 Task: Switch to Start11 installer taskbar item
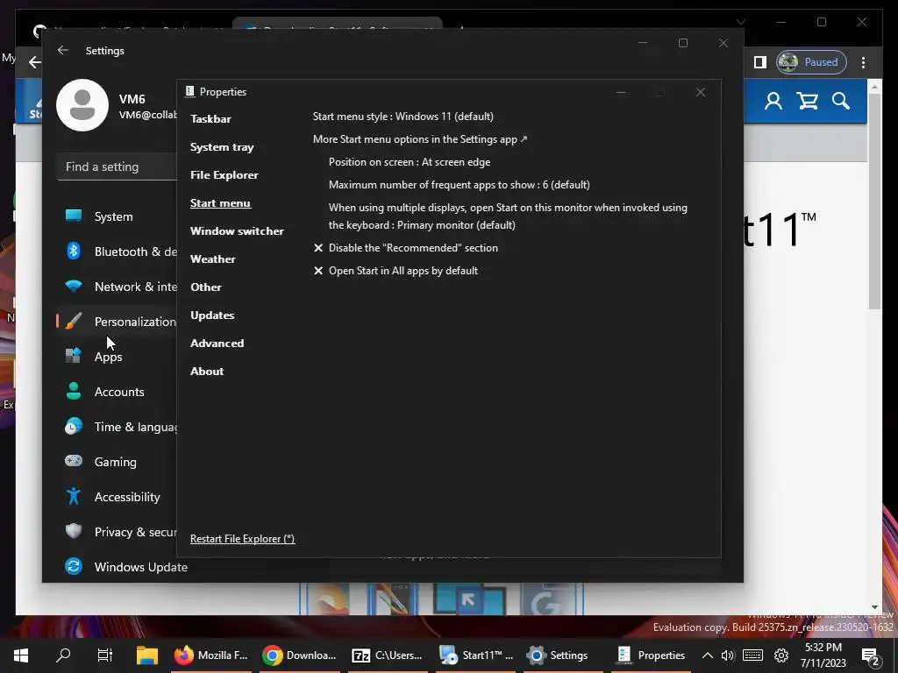pos(476,655)
